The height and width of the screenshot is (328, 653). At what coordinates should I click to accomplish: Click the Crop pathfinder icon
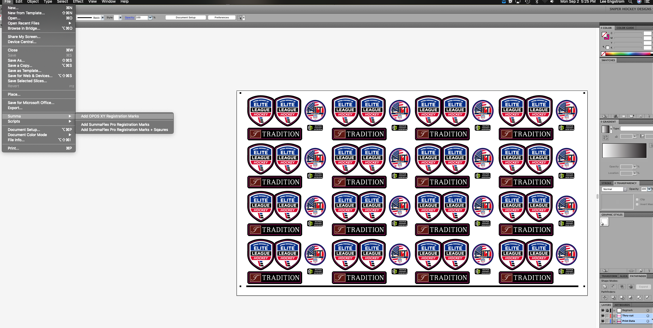pyautogui.click(x=630, y=298)
